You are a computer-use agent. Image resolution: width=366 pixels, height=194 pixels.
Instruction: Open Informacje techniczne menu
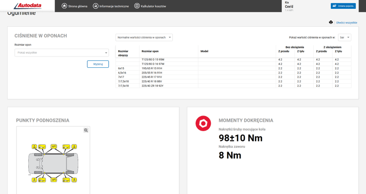pyautogui.click(x=114, y=6)
